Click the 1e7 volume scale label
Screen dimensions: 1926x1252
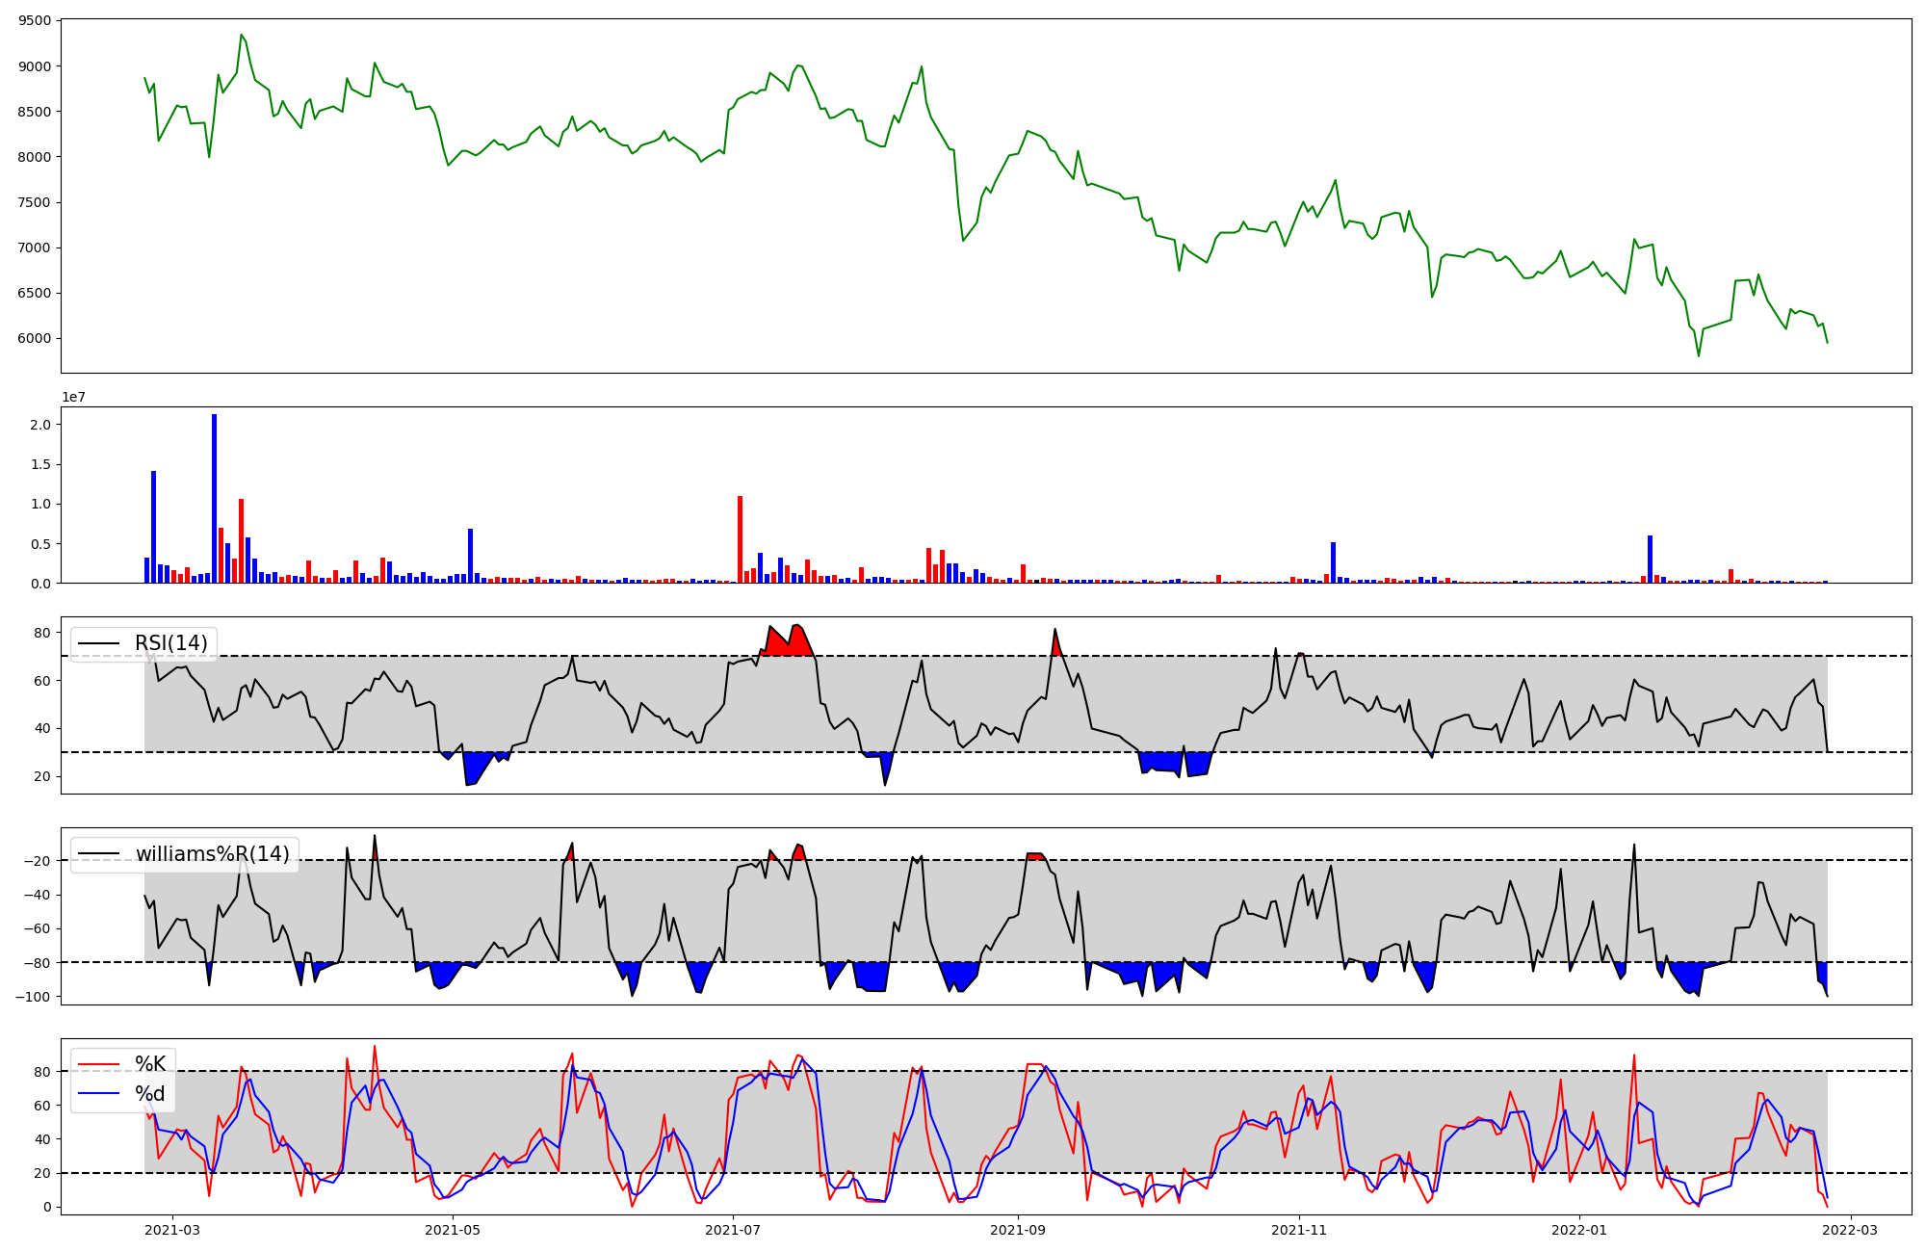pos(73,397)
